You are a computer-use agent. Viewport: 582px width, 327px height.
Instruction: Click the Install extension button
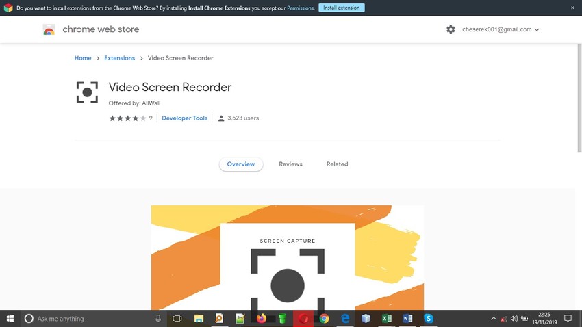342,8
